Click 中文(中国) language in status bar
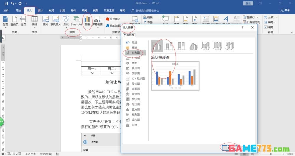Image resolution: width=295 pixels, height=156 pixels. 46,154
